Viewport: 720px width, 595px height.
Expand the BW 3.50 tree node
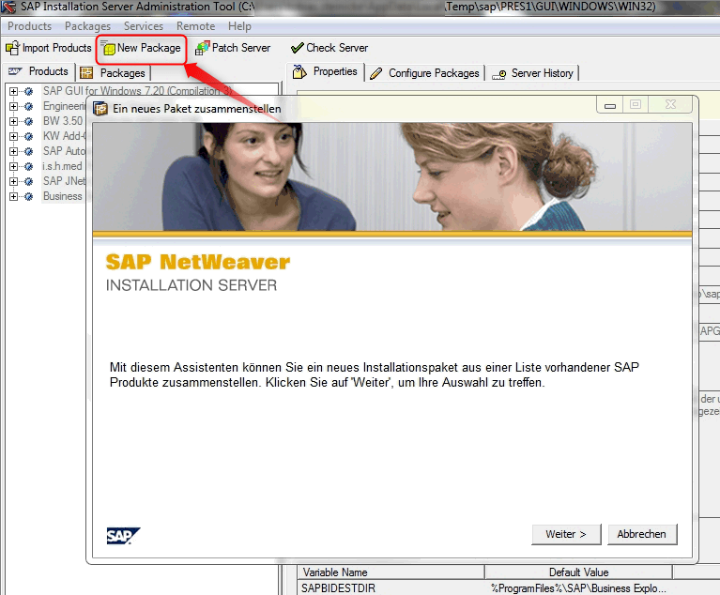[13, 121]
